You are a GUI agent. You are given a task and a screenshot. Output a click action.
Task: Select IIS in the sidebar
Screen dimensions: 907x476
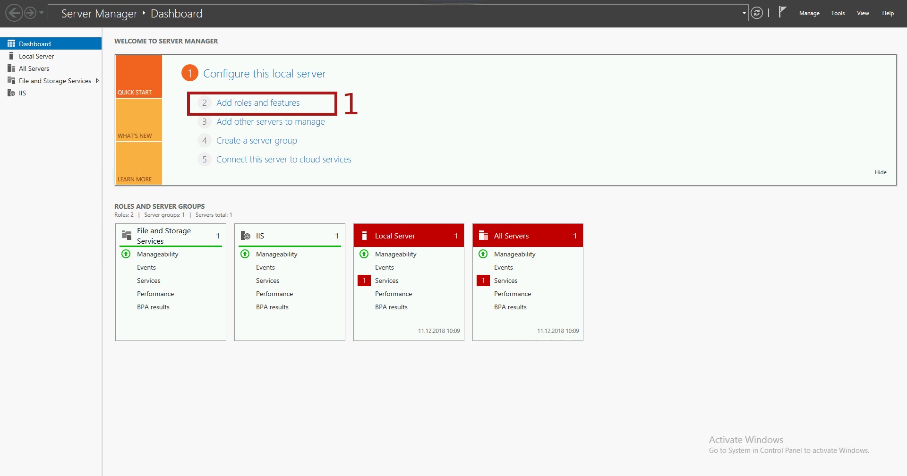[51, 93]
